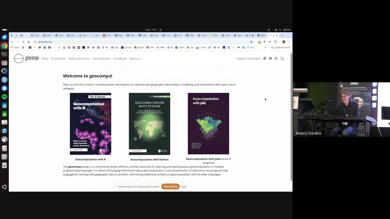Open the All Bookmarks folder
The width and height of the screenshot is (390, 219).
tap(281, 47)
